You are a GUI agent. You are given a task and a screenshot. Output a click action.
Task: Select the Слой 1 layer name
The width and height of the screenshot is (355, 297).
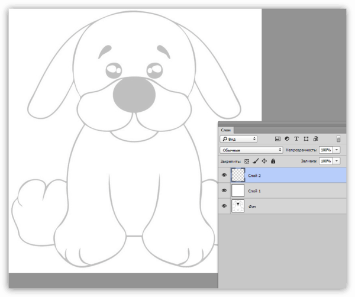[254, 191]
